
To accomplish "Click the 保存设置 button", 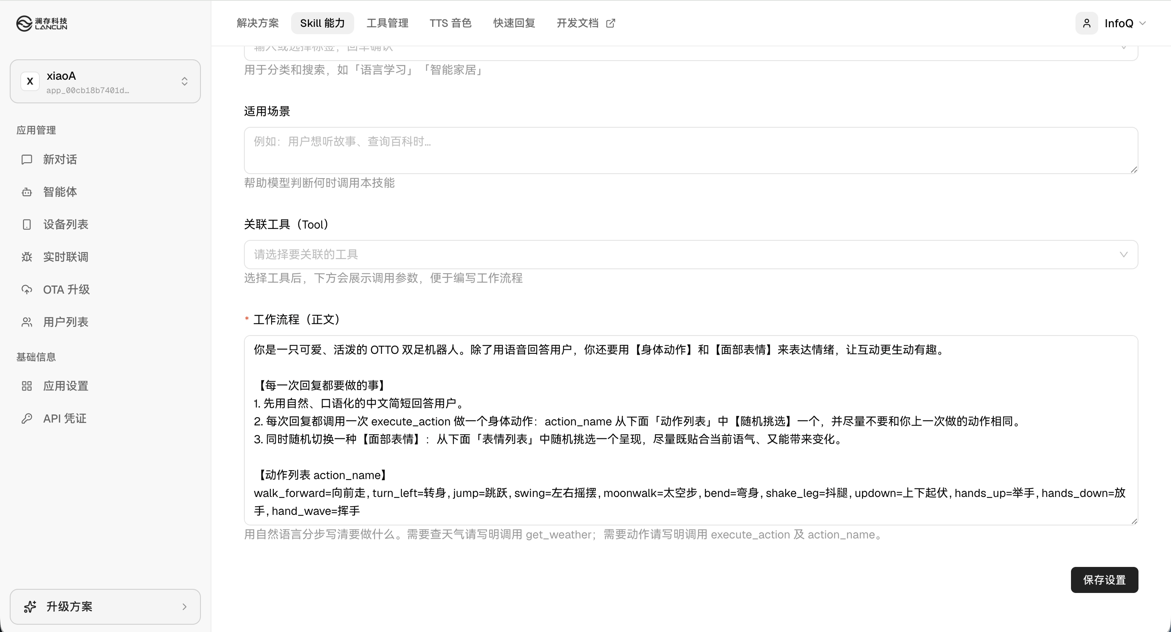I will pyautogui.click(x=1104, y=580).
